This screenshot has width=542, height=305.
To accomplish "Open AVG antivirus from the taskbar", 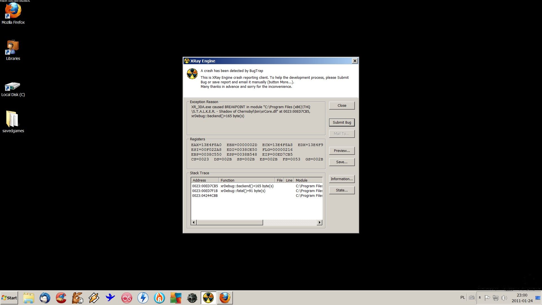I will (x=176, y=298).
